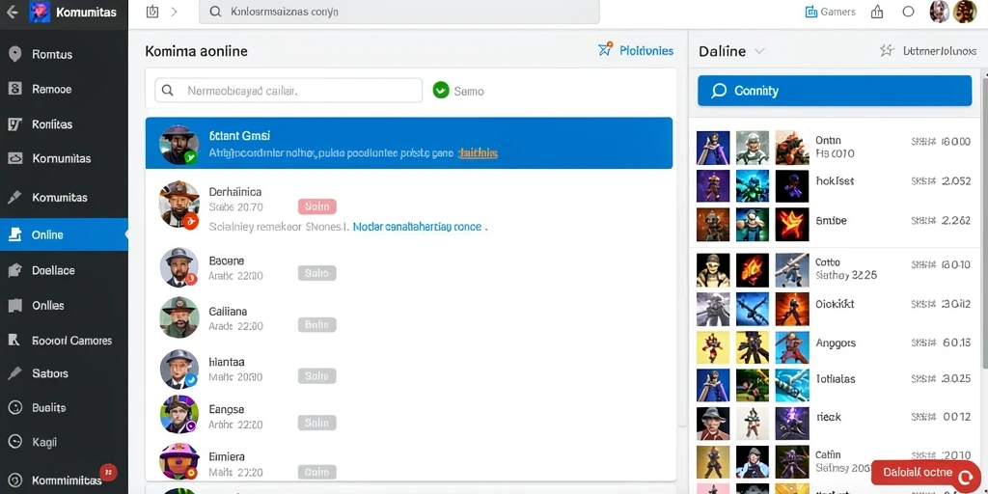Click the star icon beside Ploidonies
This screenshot has height=494, width=988.
coord(606,49)
